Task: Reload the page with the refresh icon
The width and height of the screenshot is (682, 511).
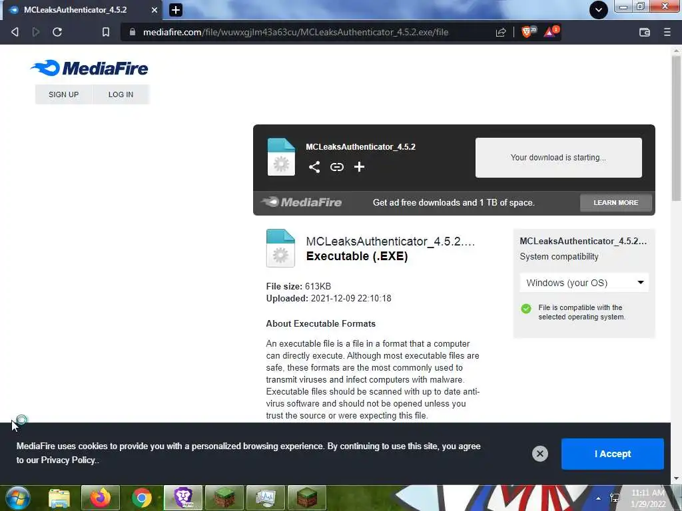Action: pos(57,32)
